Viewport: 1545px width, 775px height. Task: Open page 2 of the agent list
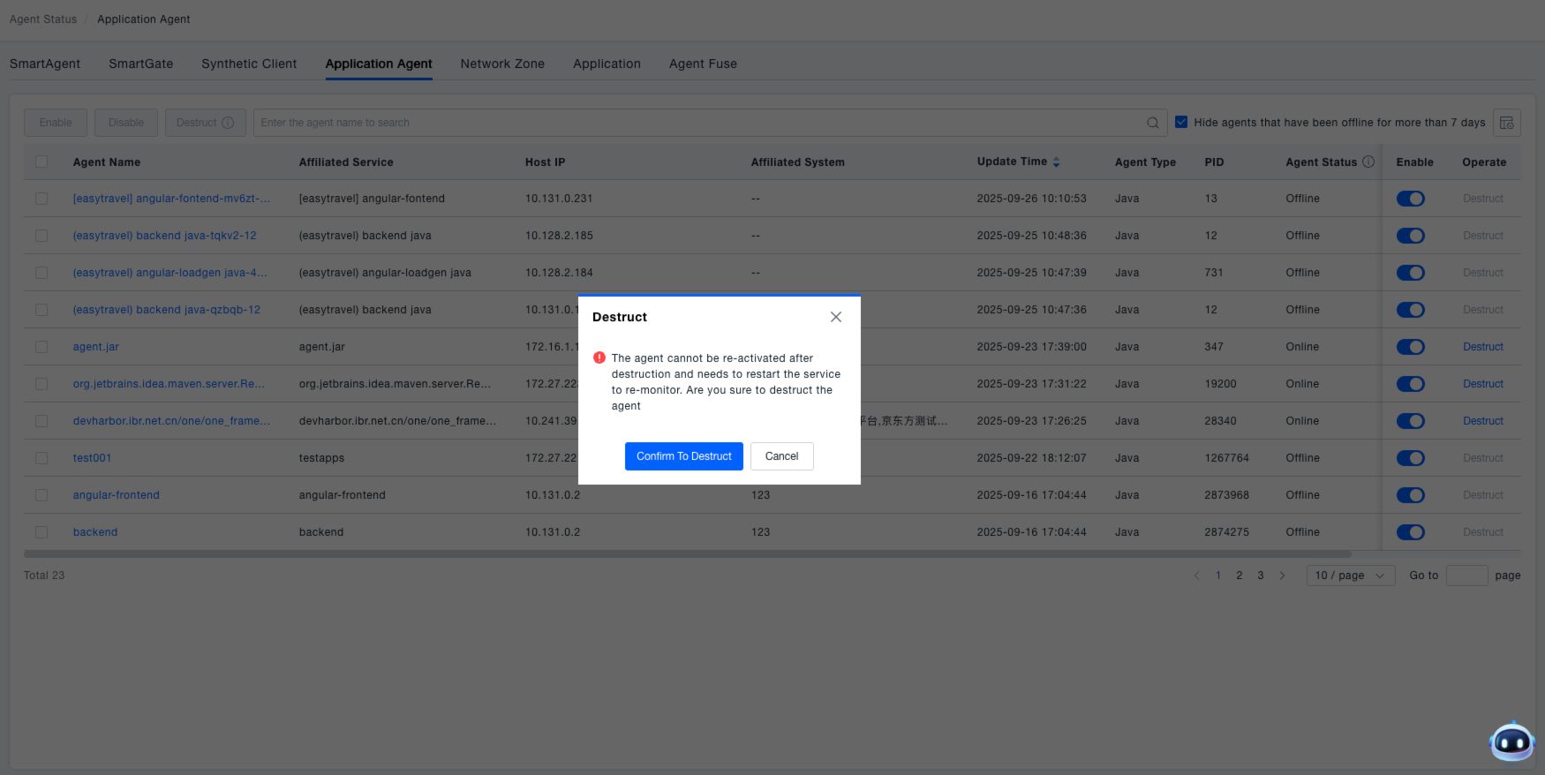[1239, 576]
